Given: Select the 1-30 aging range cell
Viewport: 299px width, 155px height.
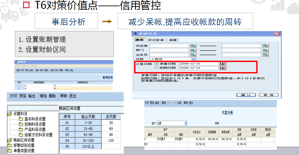Looking at the screenshot, I should [88, 123].
